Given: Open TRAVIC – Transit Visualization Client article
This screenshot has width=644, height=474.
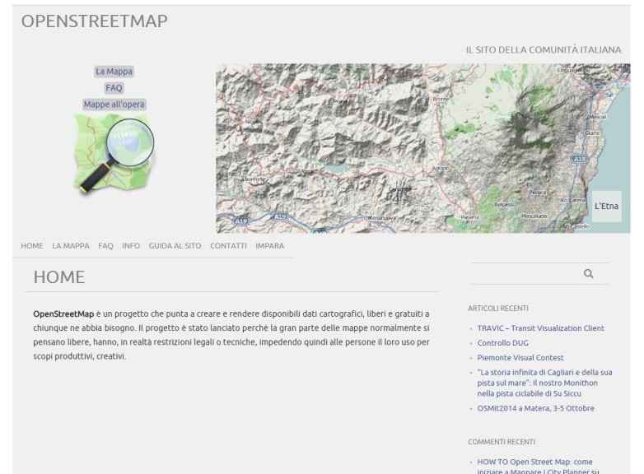Looking at the screenshot, I should click(x=540, y=328).
